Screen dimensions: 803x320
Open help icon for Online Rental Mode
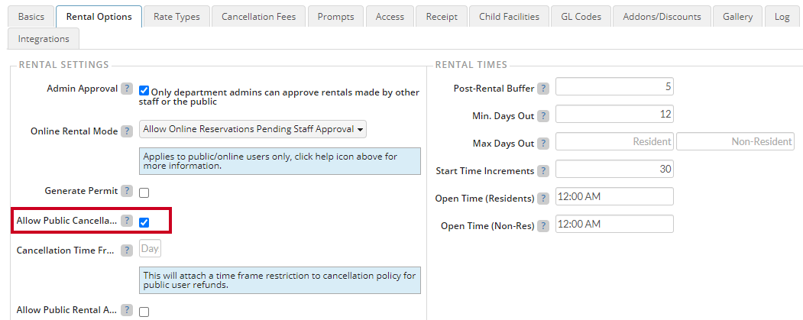[x=127, y=131]
